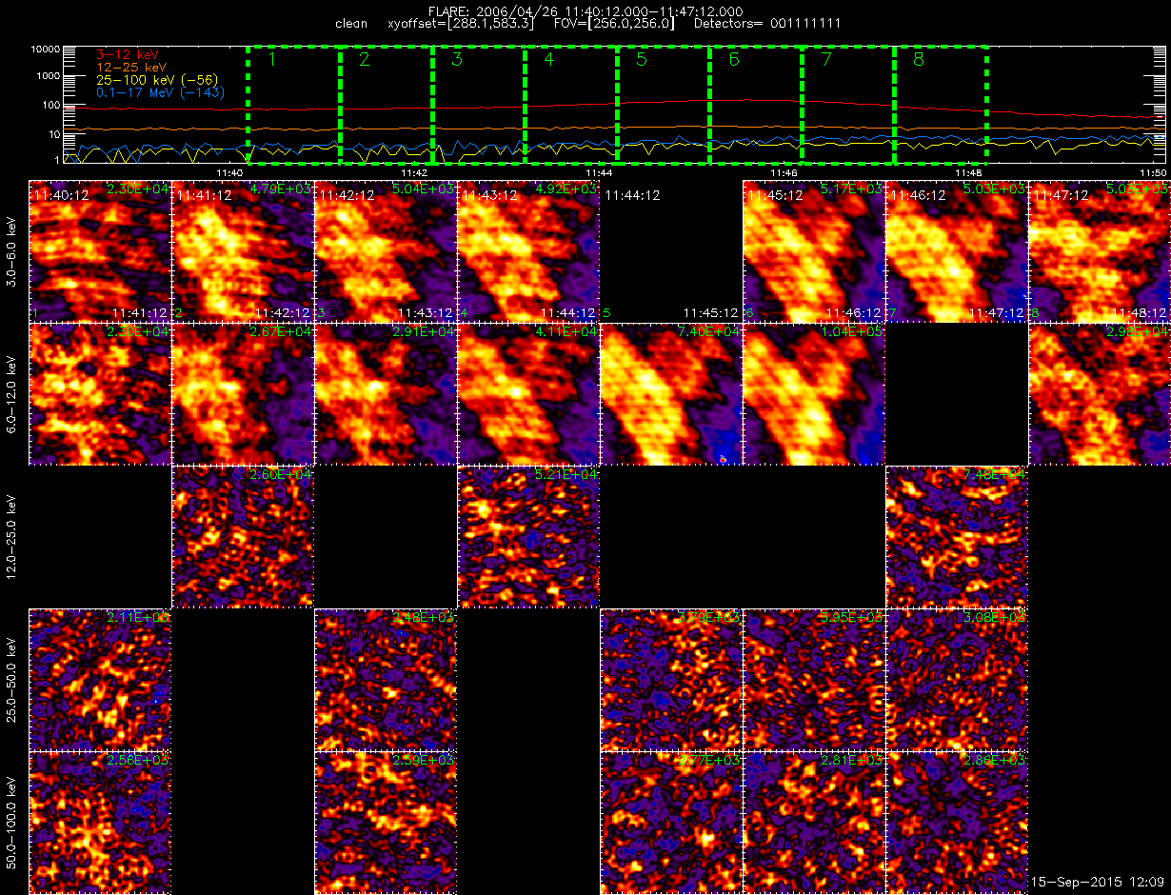This screenshot has width=1171, height=895.
Task: Open the 12-25 keV image for interval 2
Action: tap(244, 537)
